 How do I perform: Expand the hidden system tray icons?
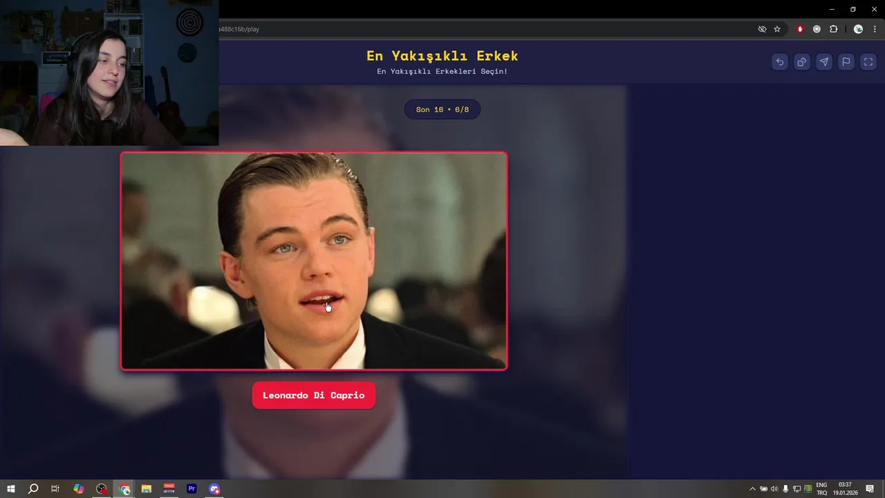pos(752,489)
